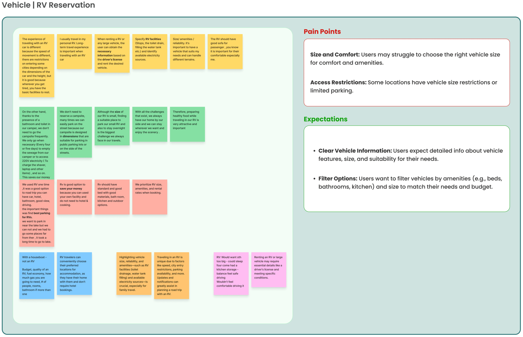The width and height of the screenshot is (523, 337).
Task: Select the "Specify RV facilities" yellow note
Action: (x=150, y=52)
